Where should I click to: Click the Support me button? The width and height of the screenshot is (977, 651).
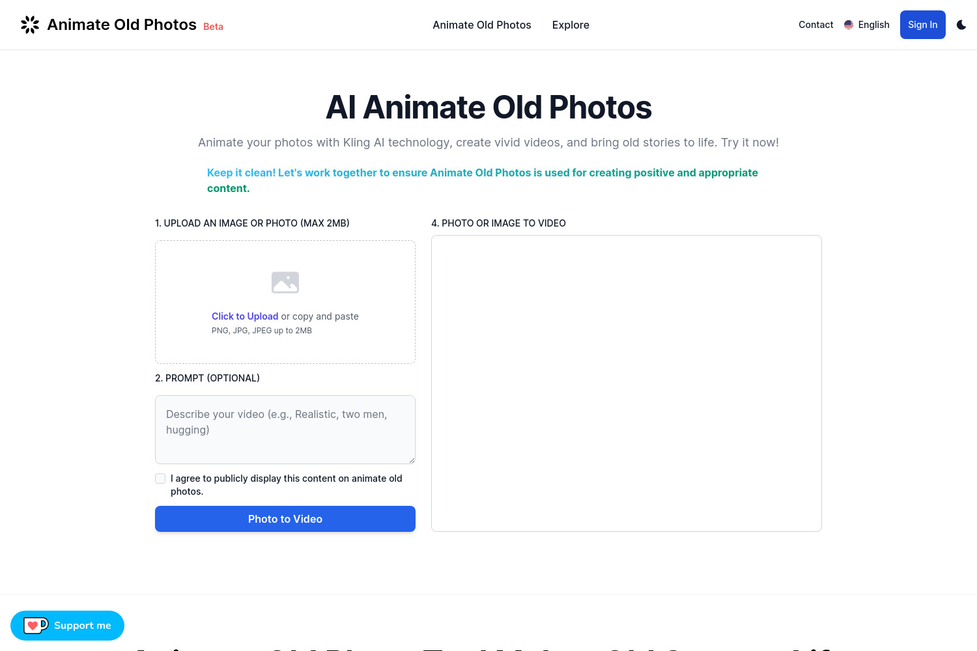(67, 626)
